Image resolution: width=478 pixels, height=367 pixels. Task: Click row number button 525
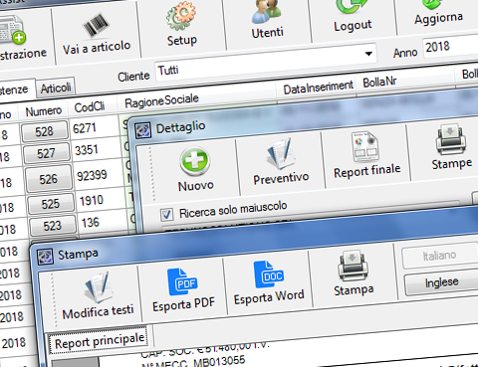[51, 204]
